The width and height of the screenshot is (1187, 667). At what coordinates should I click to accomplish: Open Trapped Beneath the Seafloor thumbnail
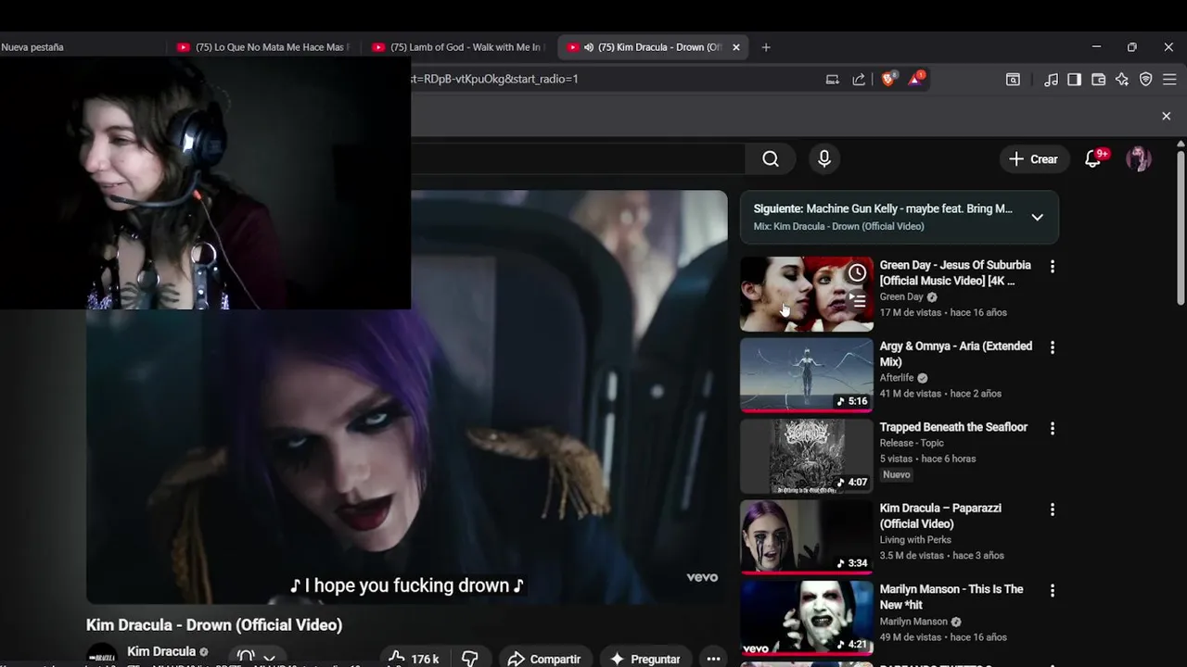[x=807, y=456]
